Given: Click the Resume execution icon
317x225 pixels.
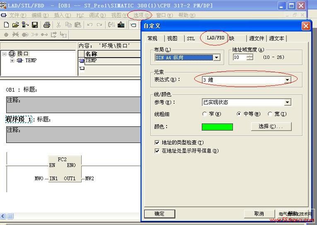Looking at the screenshot, I should pyautogui.click(x=44, y=35).
